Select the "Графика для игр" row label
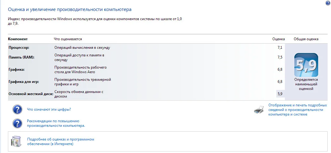Image resolution: width=331 pixels, height=153 pixels. click(x=24, y=82)
